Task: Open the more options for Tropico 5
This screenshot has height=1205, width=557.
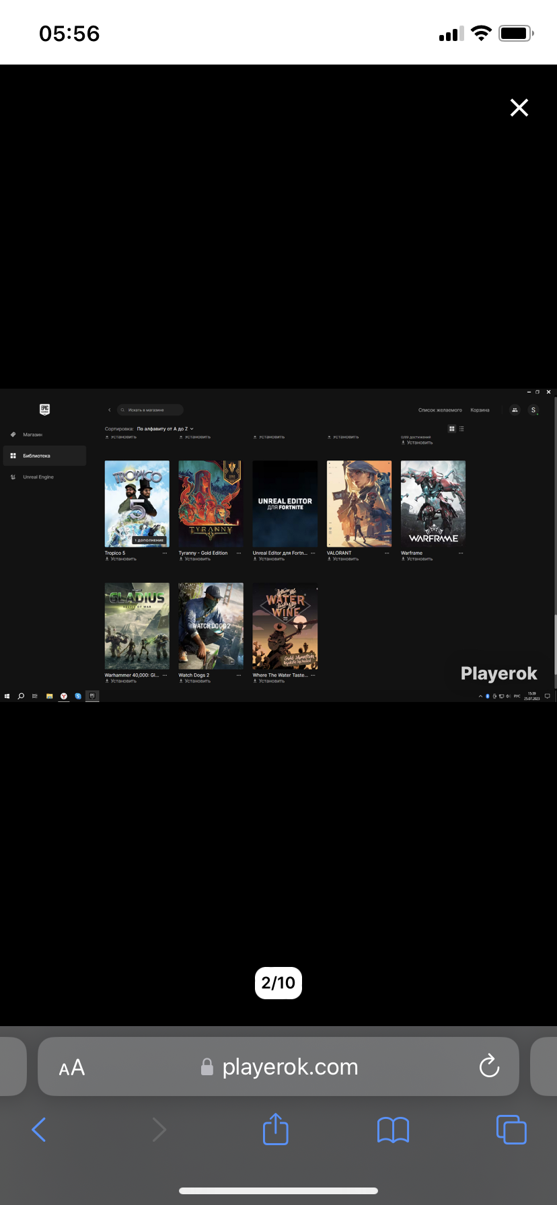Action: click(165, 553)
